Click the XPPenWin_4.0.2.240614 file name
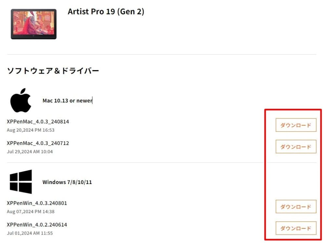Screen dimensions: 325x243 pos(37,225)
